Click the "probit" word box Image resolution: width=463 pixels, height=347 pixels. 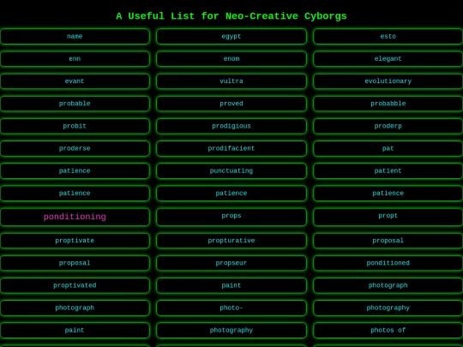pyautogui.click(x=75, y=126)
